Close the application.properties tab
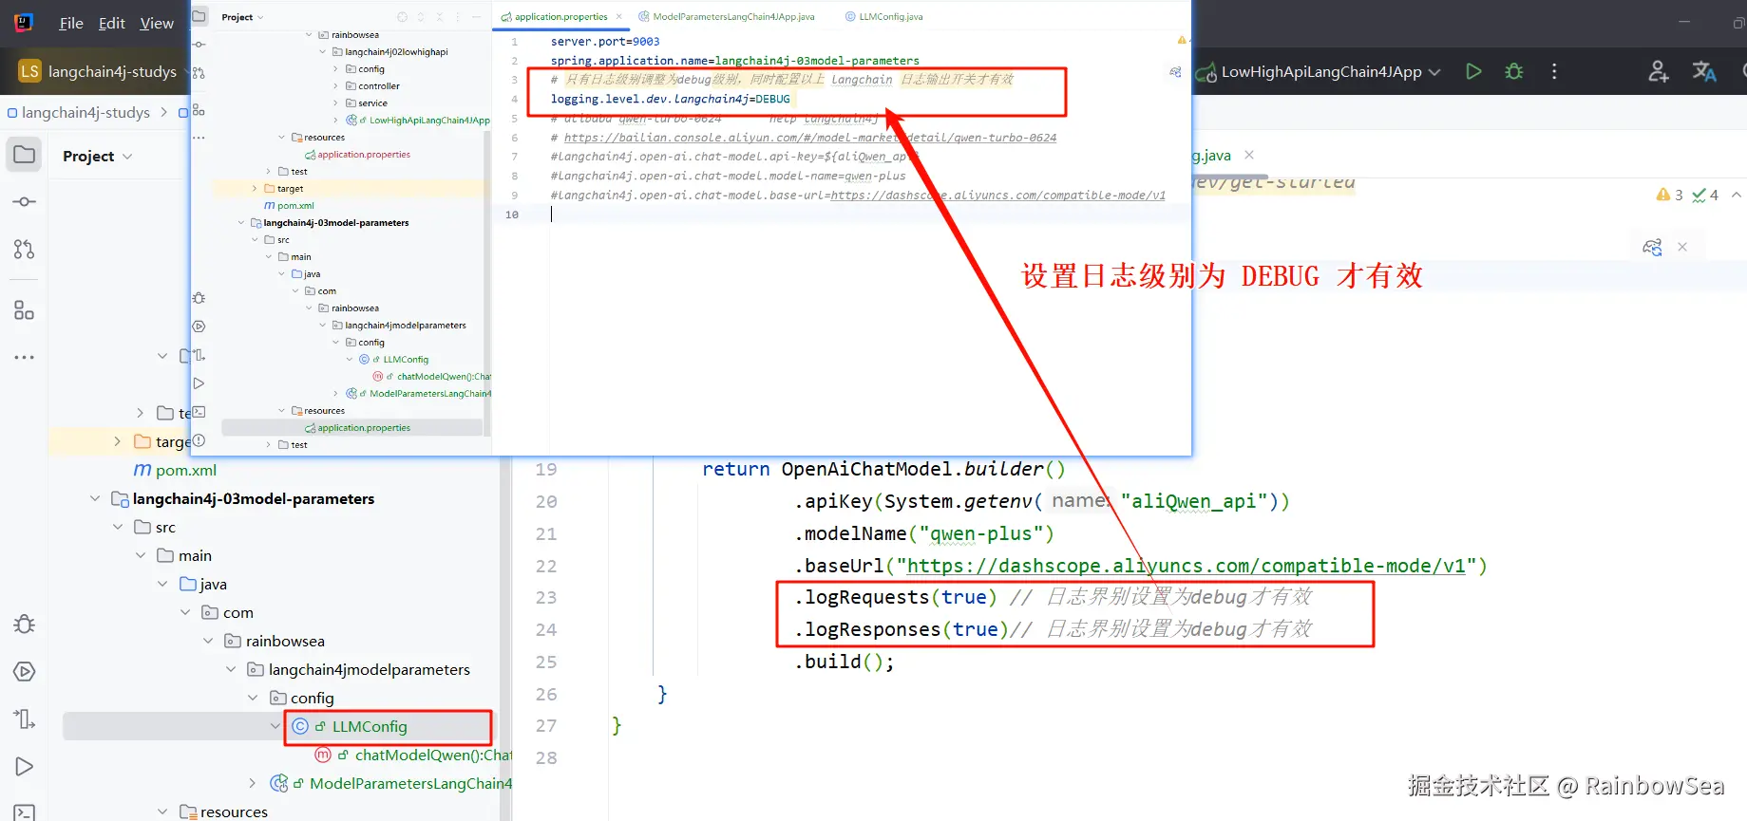The image size is (1747, 821). (x=619, y=17)
